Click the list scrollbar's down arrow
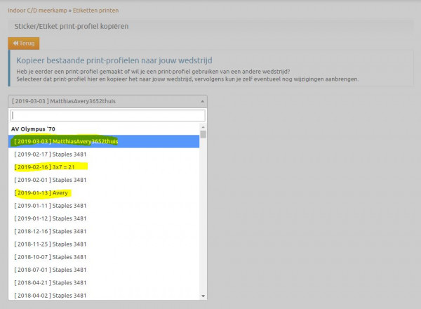Screen dimensions: 421x309 [x=203, y=296]
